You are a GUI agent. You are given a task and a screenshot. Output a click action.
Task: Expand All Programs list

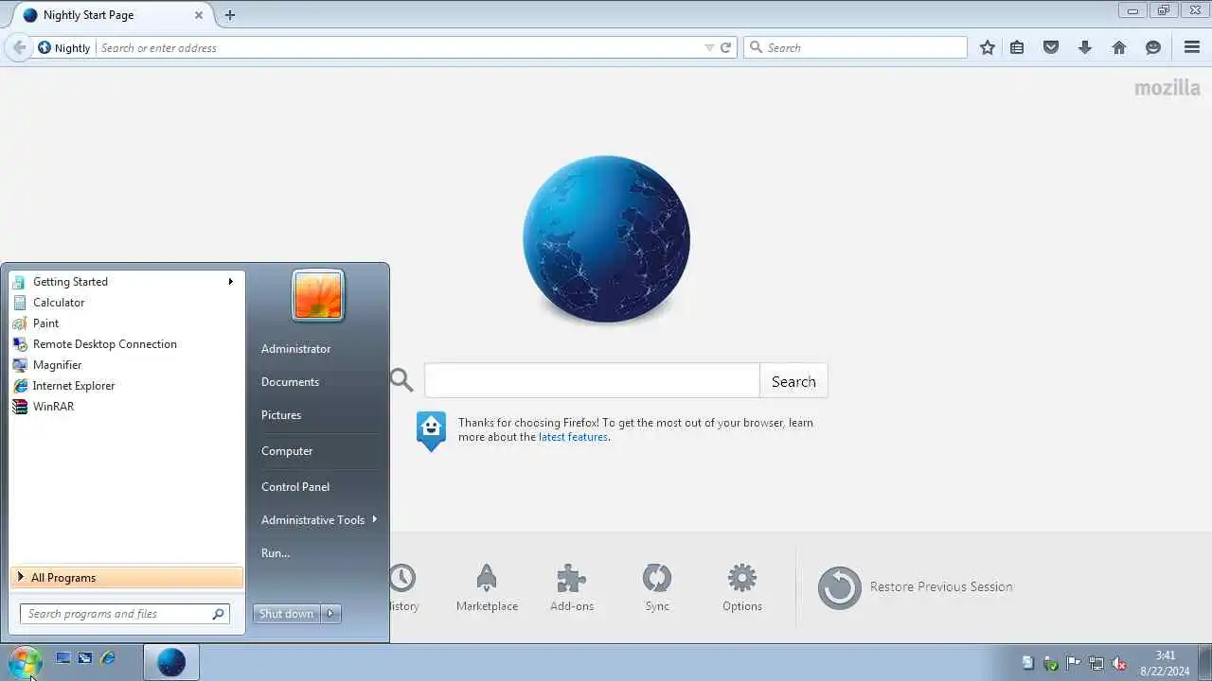126,578
